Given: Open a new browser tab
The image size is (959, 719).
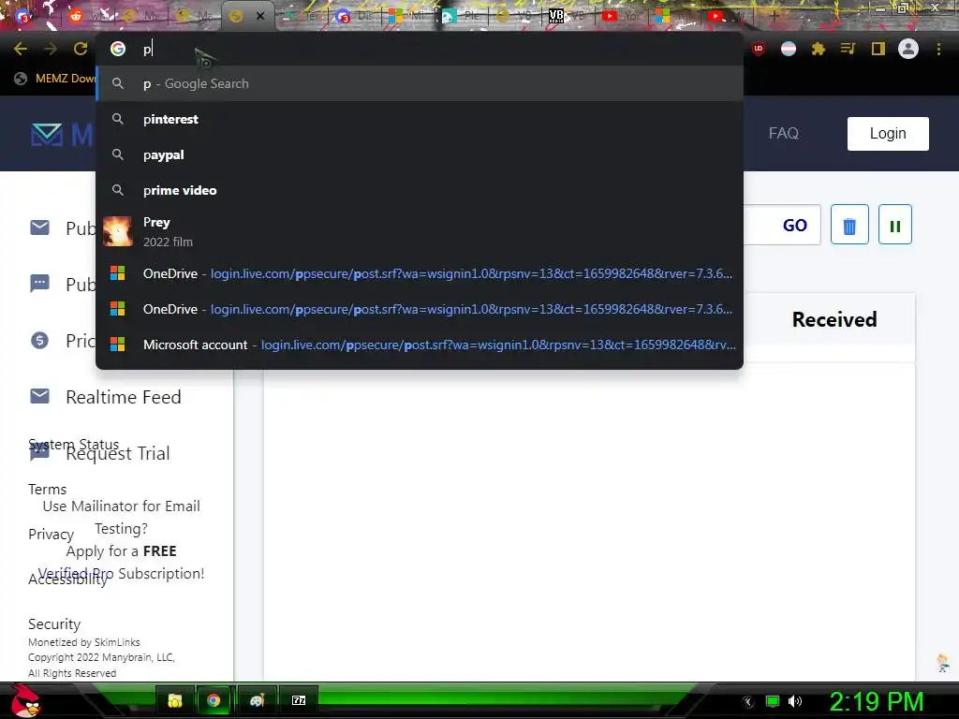Looking at the screenshot, I should pyautogui.click(x=774, y=16).
